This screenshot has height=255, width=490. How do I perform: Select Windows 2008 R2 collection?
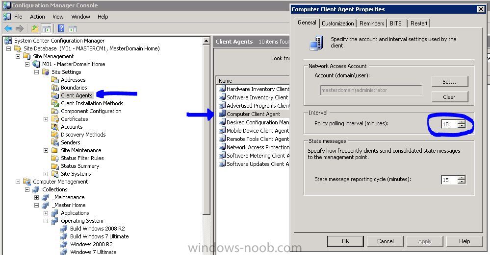(x=91, y=244)
